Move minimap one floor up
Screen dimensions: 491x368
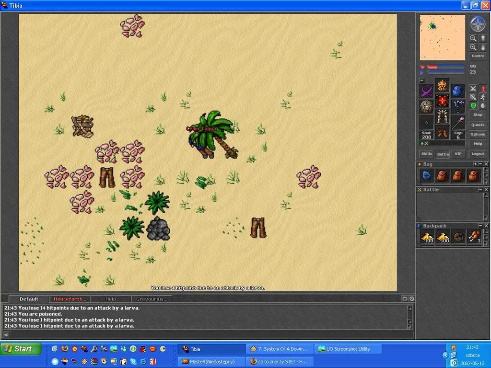tap(482, 38)
